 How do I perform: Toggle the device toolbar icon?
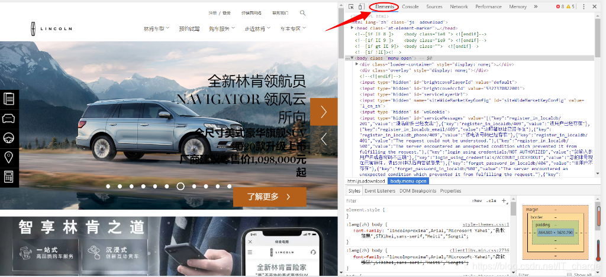360,6
